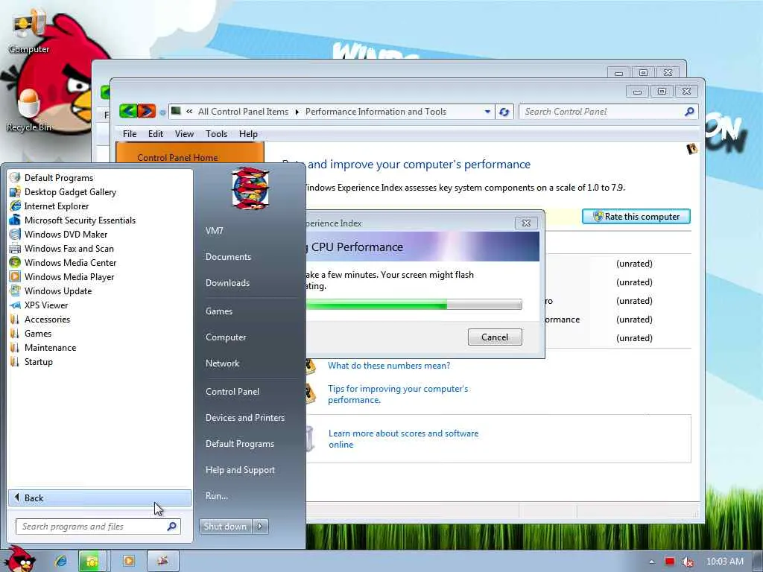763x572 pixels.
Task: Start Windows Fax and Scan
Action: click(62, 249)
